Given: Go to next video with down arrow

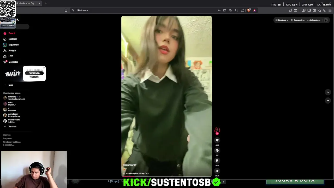Looking at the screenshot, I should (x=328, y=101).
